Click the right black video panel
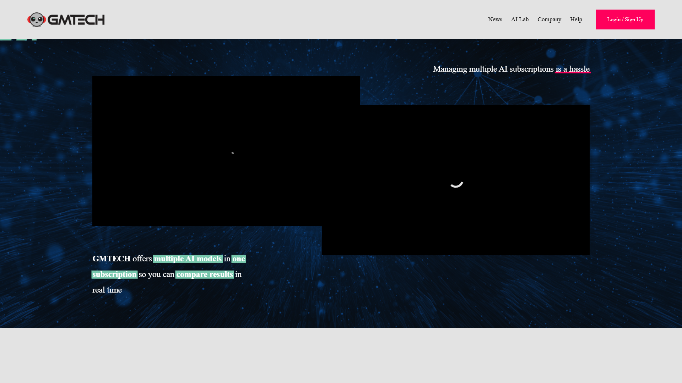Image resolution: width=682 pixels, height=383 pixels. (475, 180)
